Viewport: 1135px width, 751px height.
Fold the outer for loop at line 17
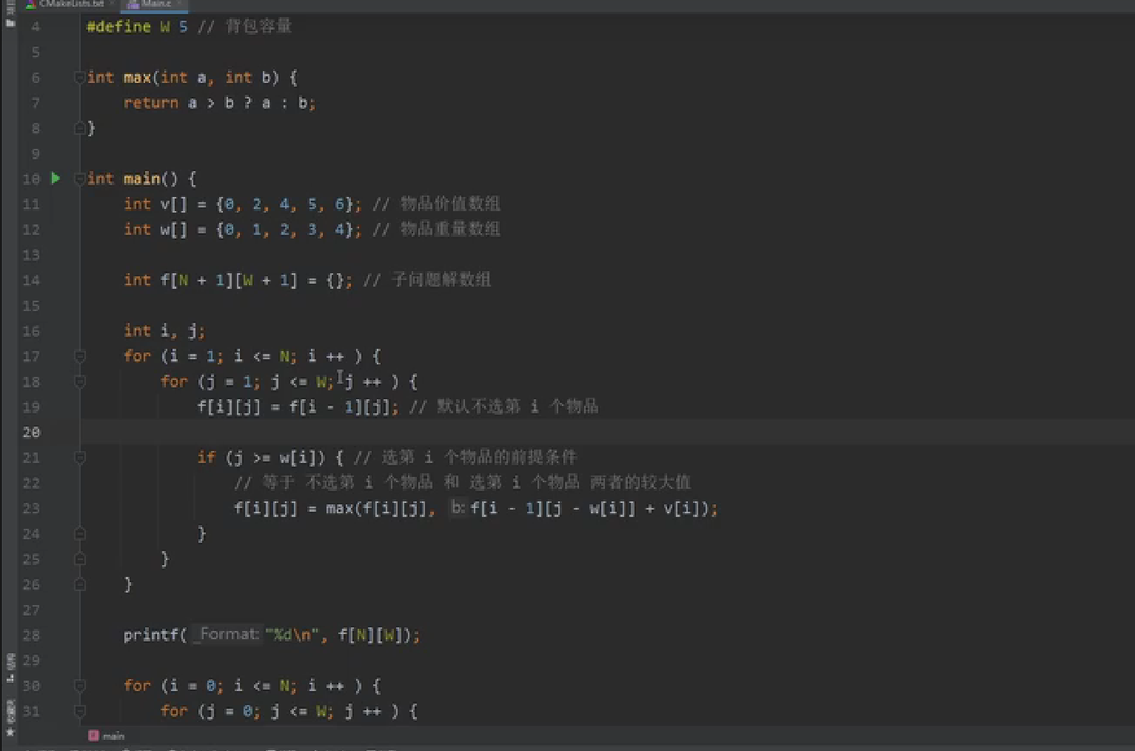pos(80,356)
